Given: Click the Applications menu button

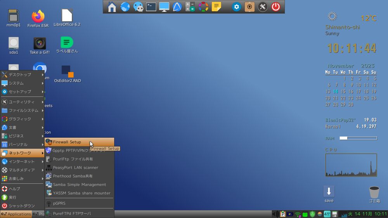Looking at the screenshot, I should tap(16, 214).
